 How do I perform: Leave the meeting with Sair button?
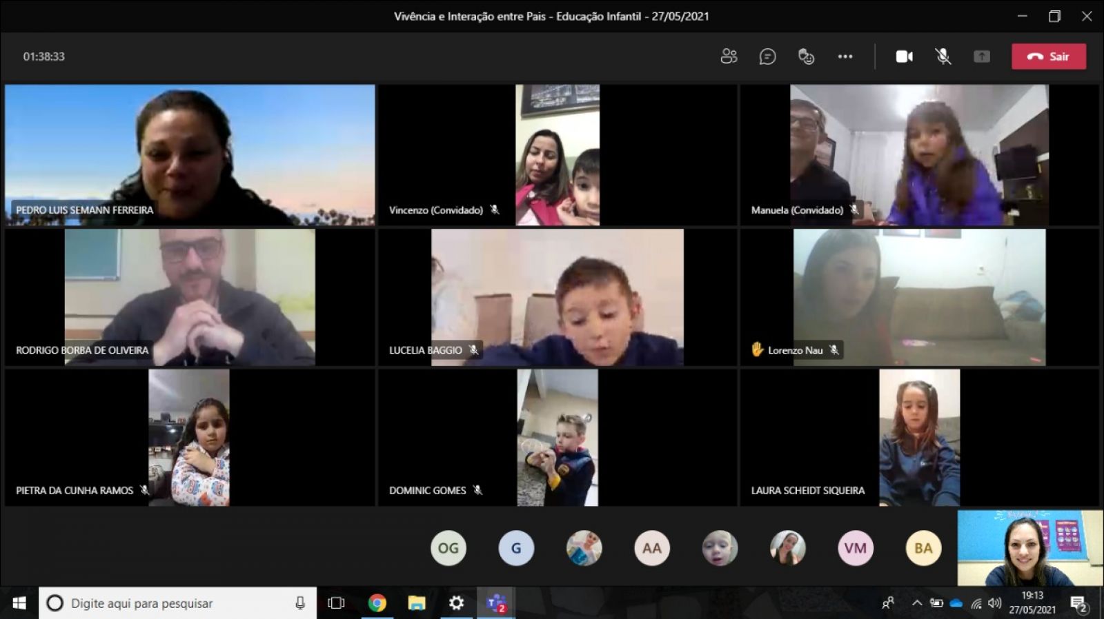pos(1048,57)
